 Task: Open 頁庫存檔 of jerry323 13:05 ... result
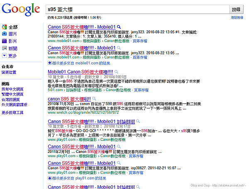(x=140, y=57)
